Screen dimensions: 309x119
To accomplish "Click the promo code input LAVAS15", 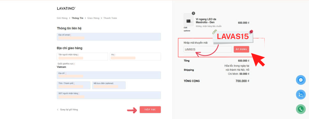I will point(208,49).
